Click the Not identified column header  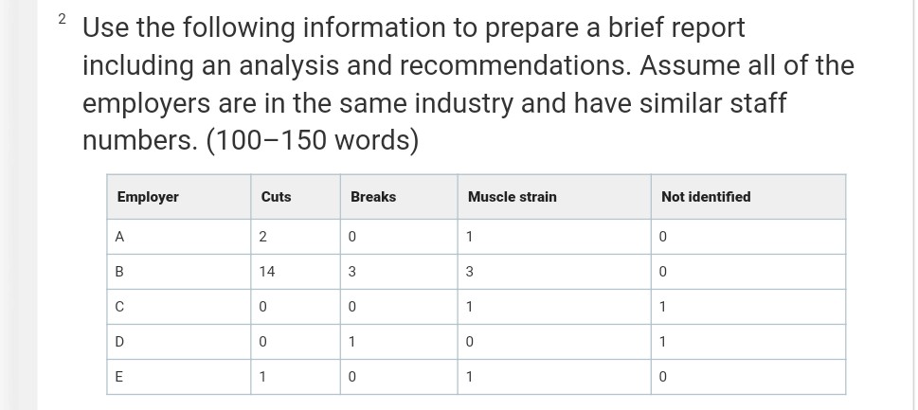click(x=705, y=197)
